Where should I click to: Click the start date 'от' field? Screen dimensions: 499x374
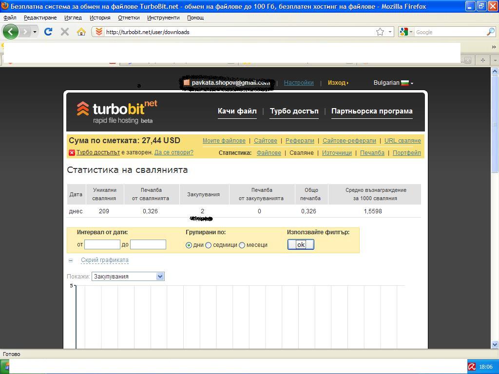102,244
